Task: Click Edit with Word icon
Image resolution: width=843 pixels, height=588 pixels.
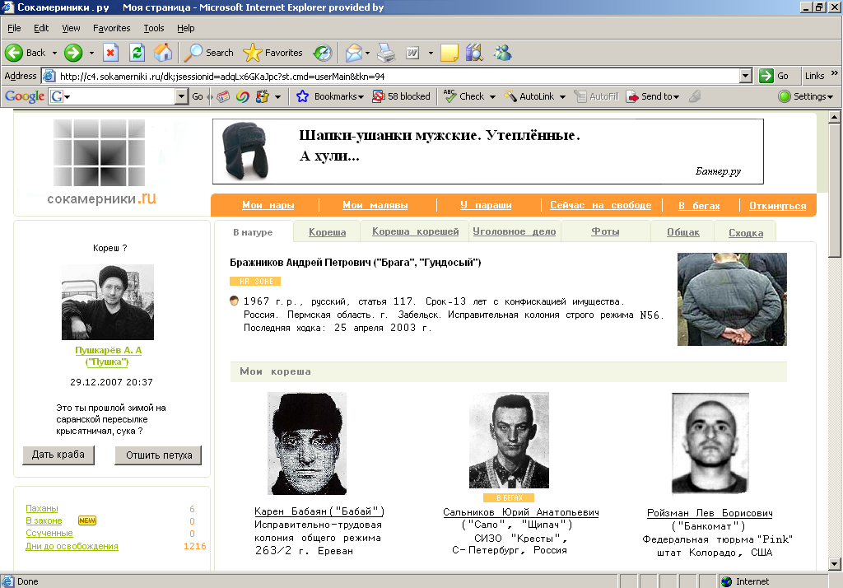Action: tap(412, 53)
